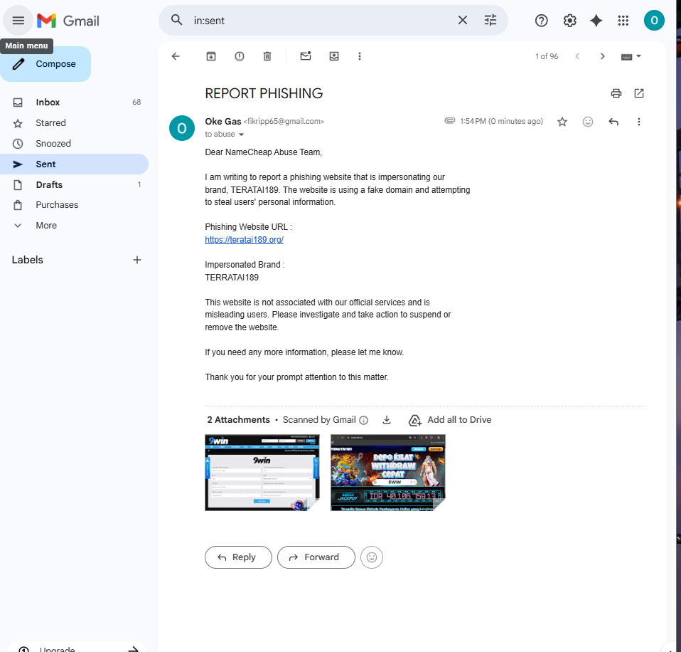This screenshot has width=681, height=652.
Task: Add emoji reaction in message header
Action: [588, 122]
